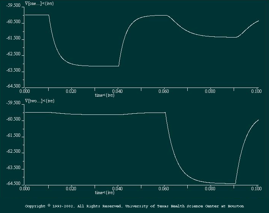Click the 0.020 x-axis tick on bottom plot
The height and width of the screenshot is (213, 269).
tap(71, 188)
